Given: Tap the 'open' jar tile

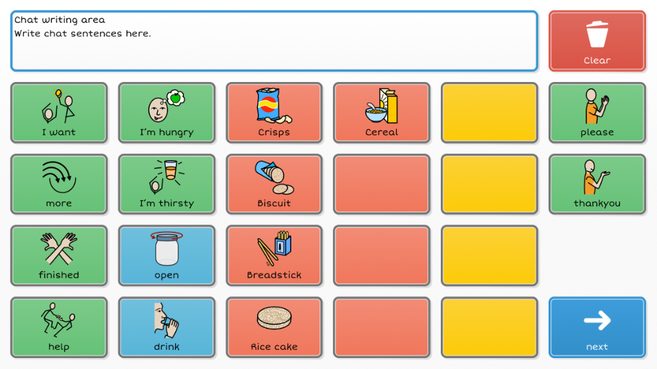Looking at the screenshot, I should (x=167, y=256).
